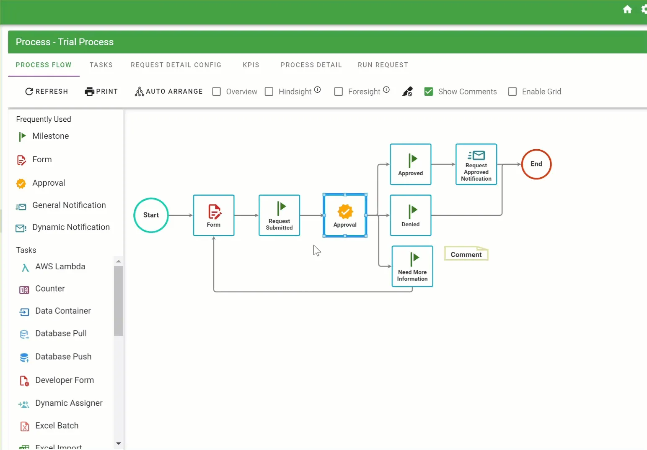
Task: Select the Counter task icon
Action: (24, 290)
